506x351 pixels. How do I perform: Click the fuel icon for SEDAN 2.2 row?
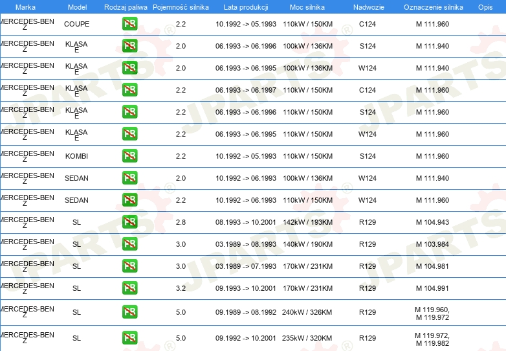point(129,200)
